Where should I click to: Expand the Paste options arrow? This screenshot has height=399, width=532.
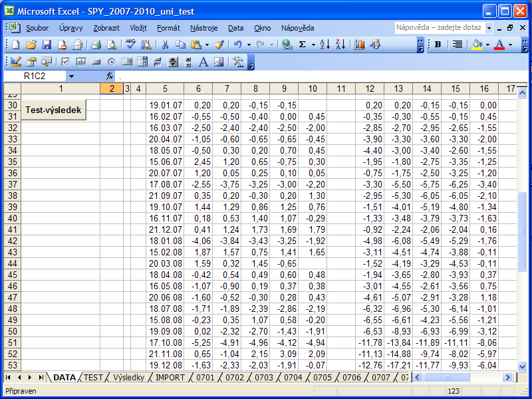pos(207,45)
